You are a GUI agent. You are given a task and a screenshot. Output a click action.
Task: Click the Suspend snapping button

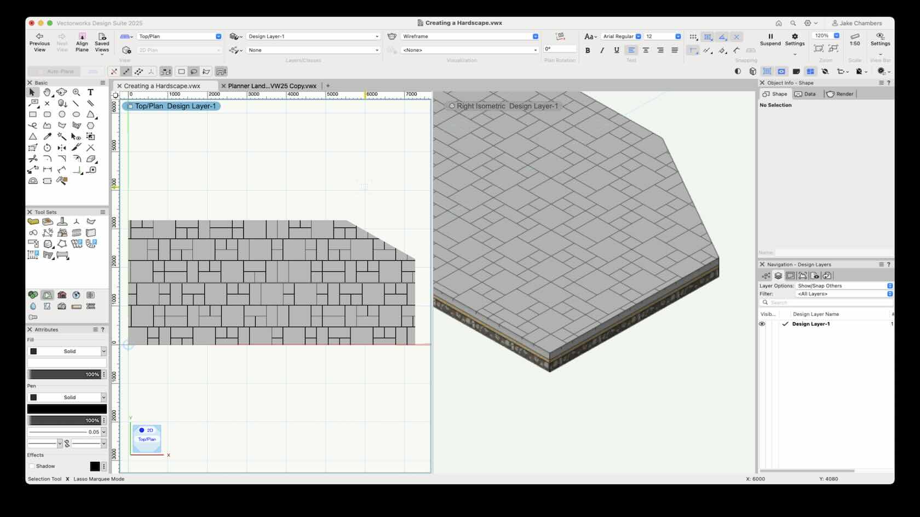[x=771, y=39]
